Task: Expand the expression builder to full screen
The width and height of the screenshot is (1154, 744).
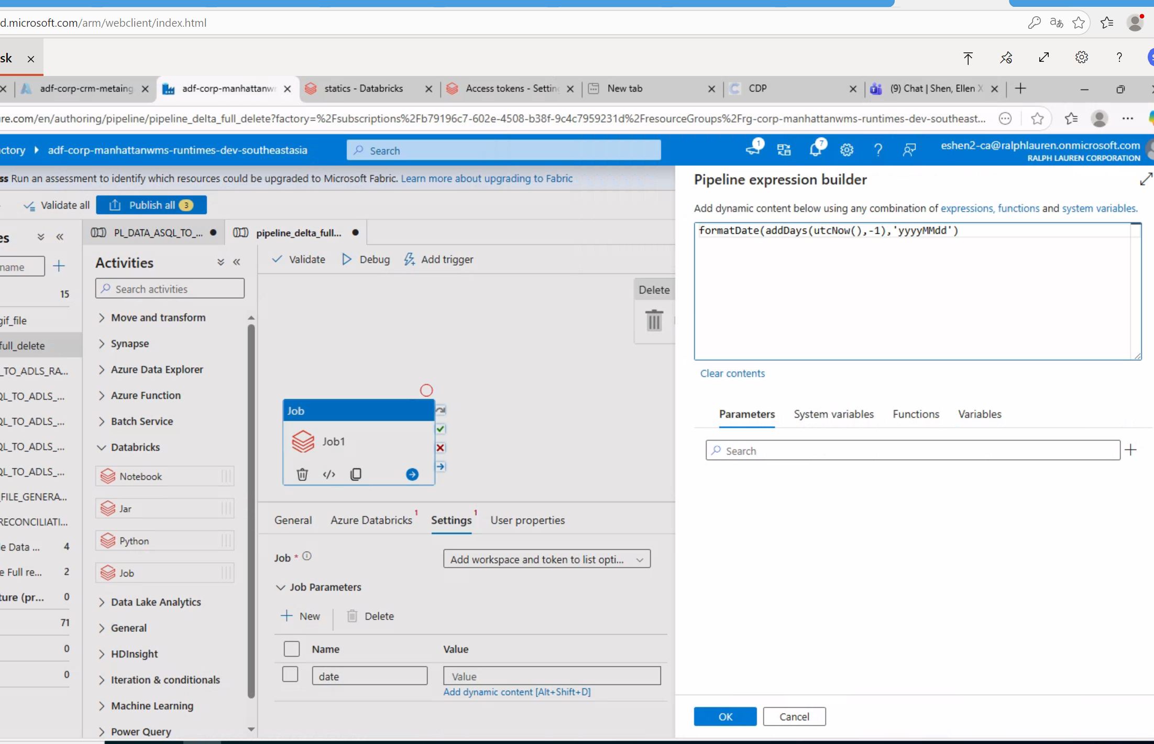Action: click(1146, 180)
